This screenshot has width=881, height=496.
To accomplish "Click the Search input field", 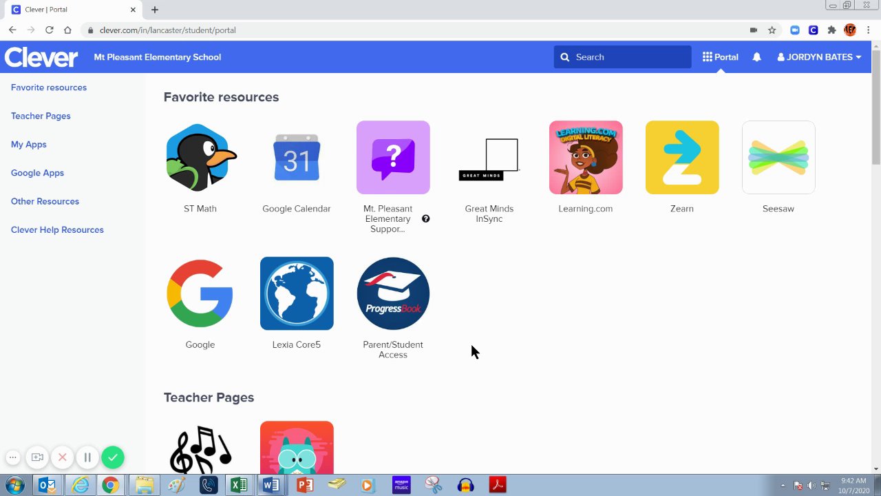I will 622,57.
